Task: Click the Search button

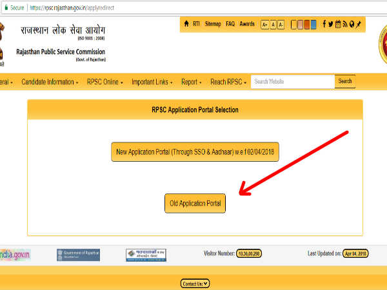Action: [345, 81]
